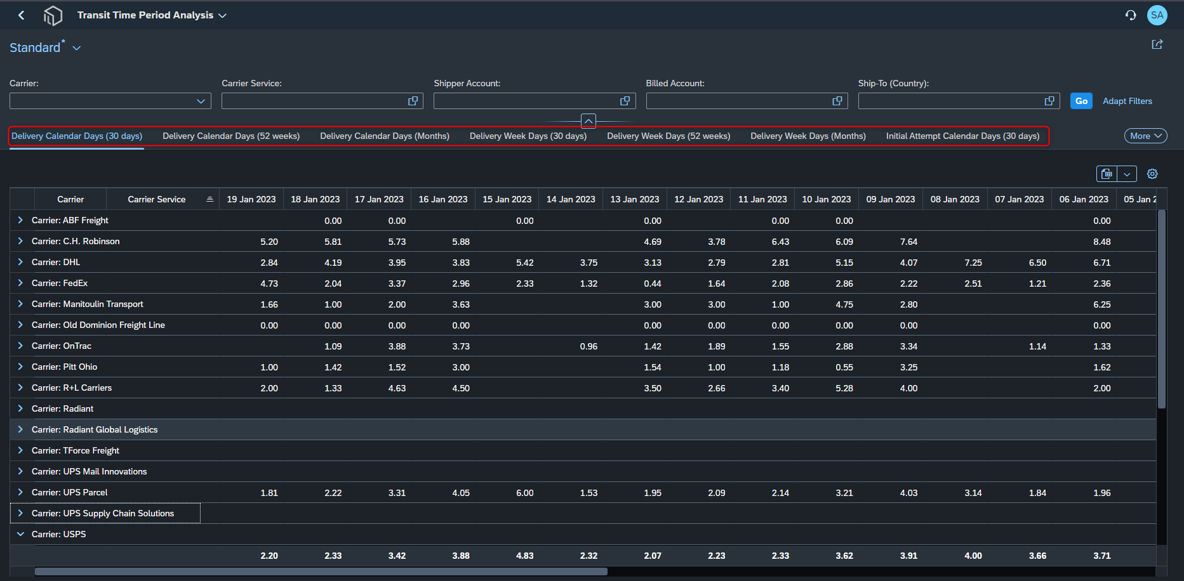Open Carrier Service value help icon

click(413, 101)
